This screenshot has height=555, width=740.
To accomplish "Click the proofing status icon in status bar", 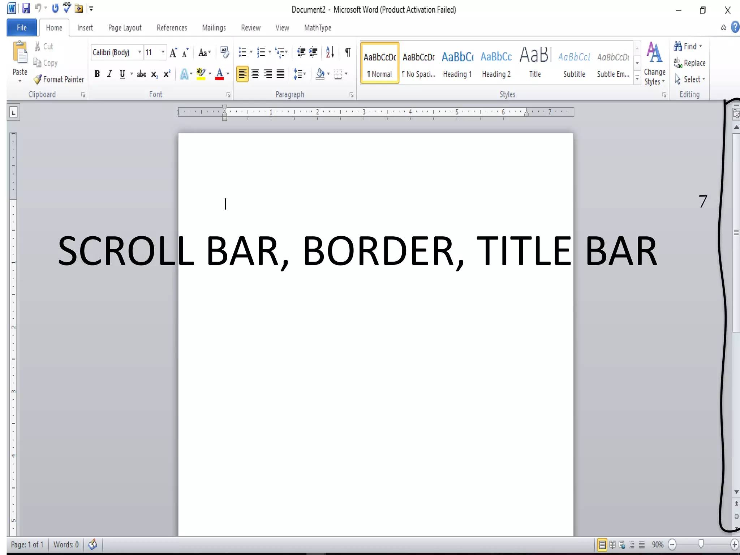I will pyautogui.click(x=92, y=545).
